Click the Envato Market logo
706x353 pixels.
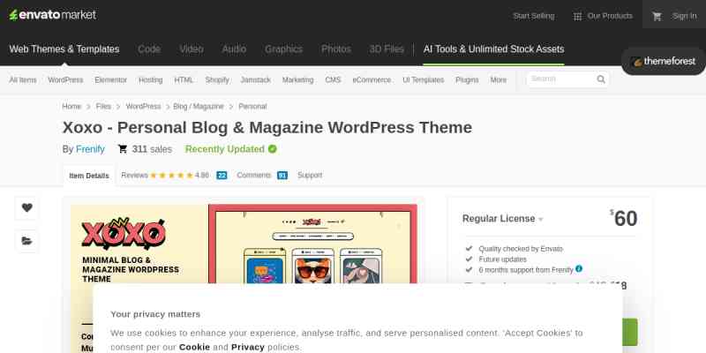tap(53, 15)
